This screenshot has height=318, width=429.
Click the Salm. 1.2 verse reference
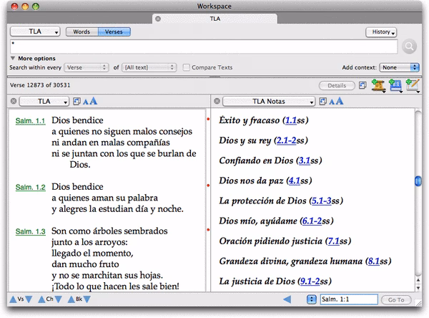coord(30,187)
